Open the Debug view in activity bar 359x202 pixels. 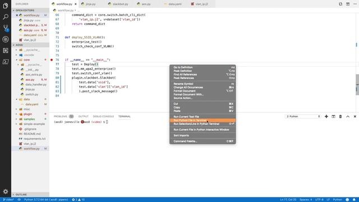(x=6, y=39)
